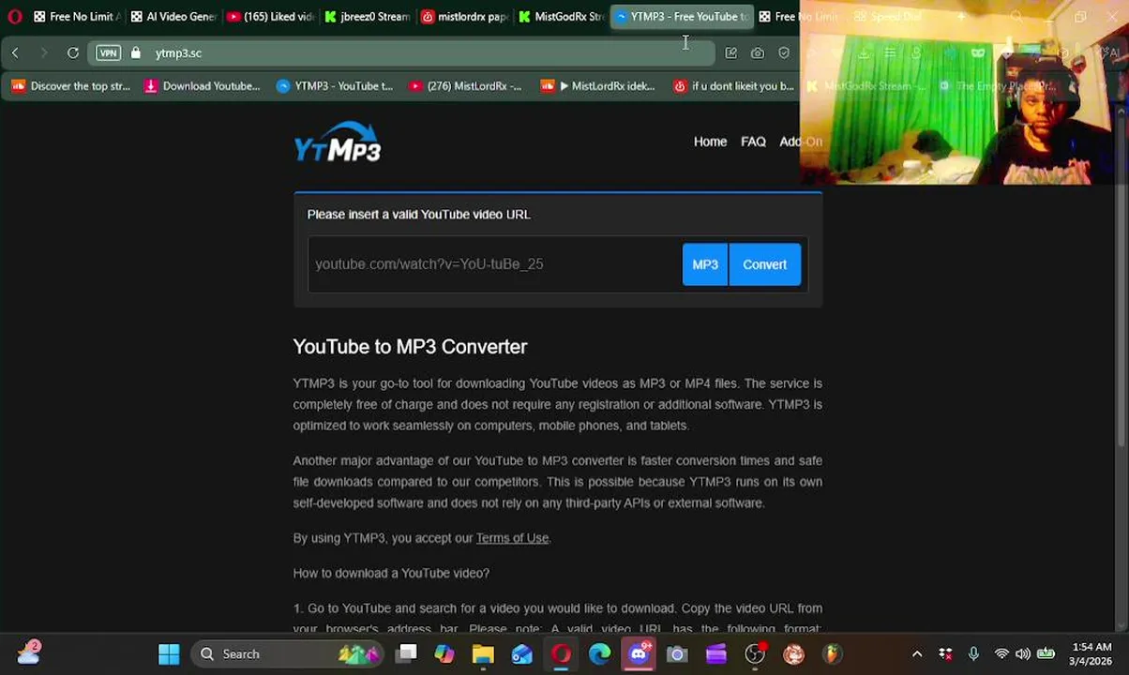
Task: Open the Terms of Use link
Action: pyautogui.click(x=512, y=538)
